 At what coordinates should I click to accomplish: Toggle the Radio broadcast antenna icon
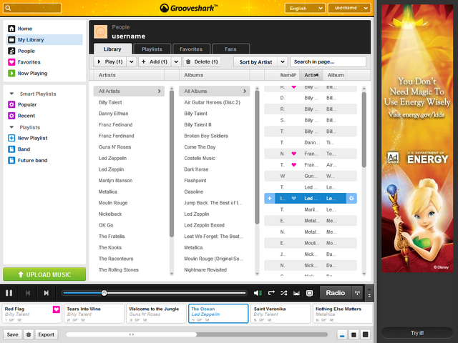point(357,293)
